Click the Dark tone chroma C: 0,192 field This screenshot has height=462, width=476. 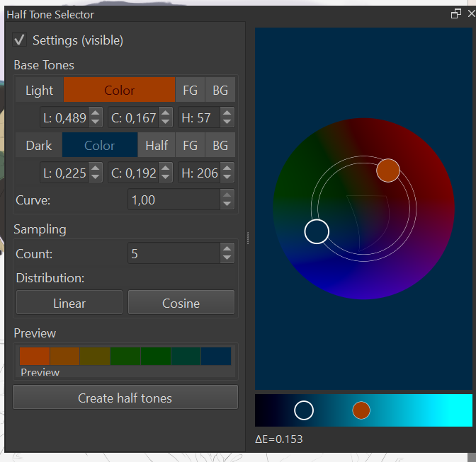[133, 173]
